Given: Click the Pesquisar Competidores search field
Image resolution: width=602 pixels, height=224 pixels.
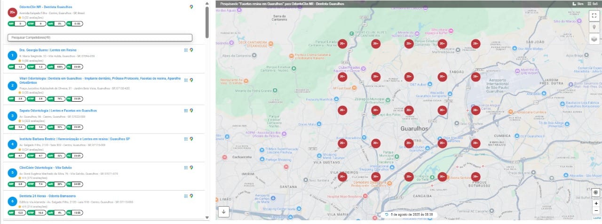Looking at the screenshot, I should [100, 37].
